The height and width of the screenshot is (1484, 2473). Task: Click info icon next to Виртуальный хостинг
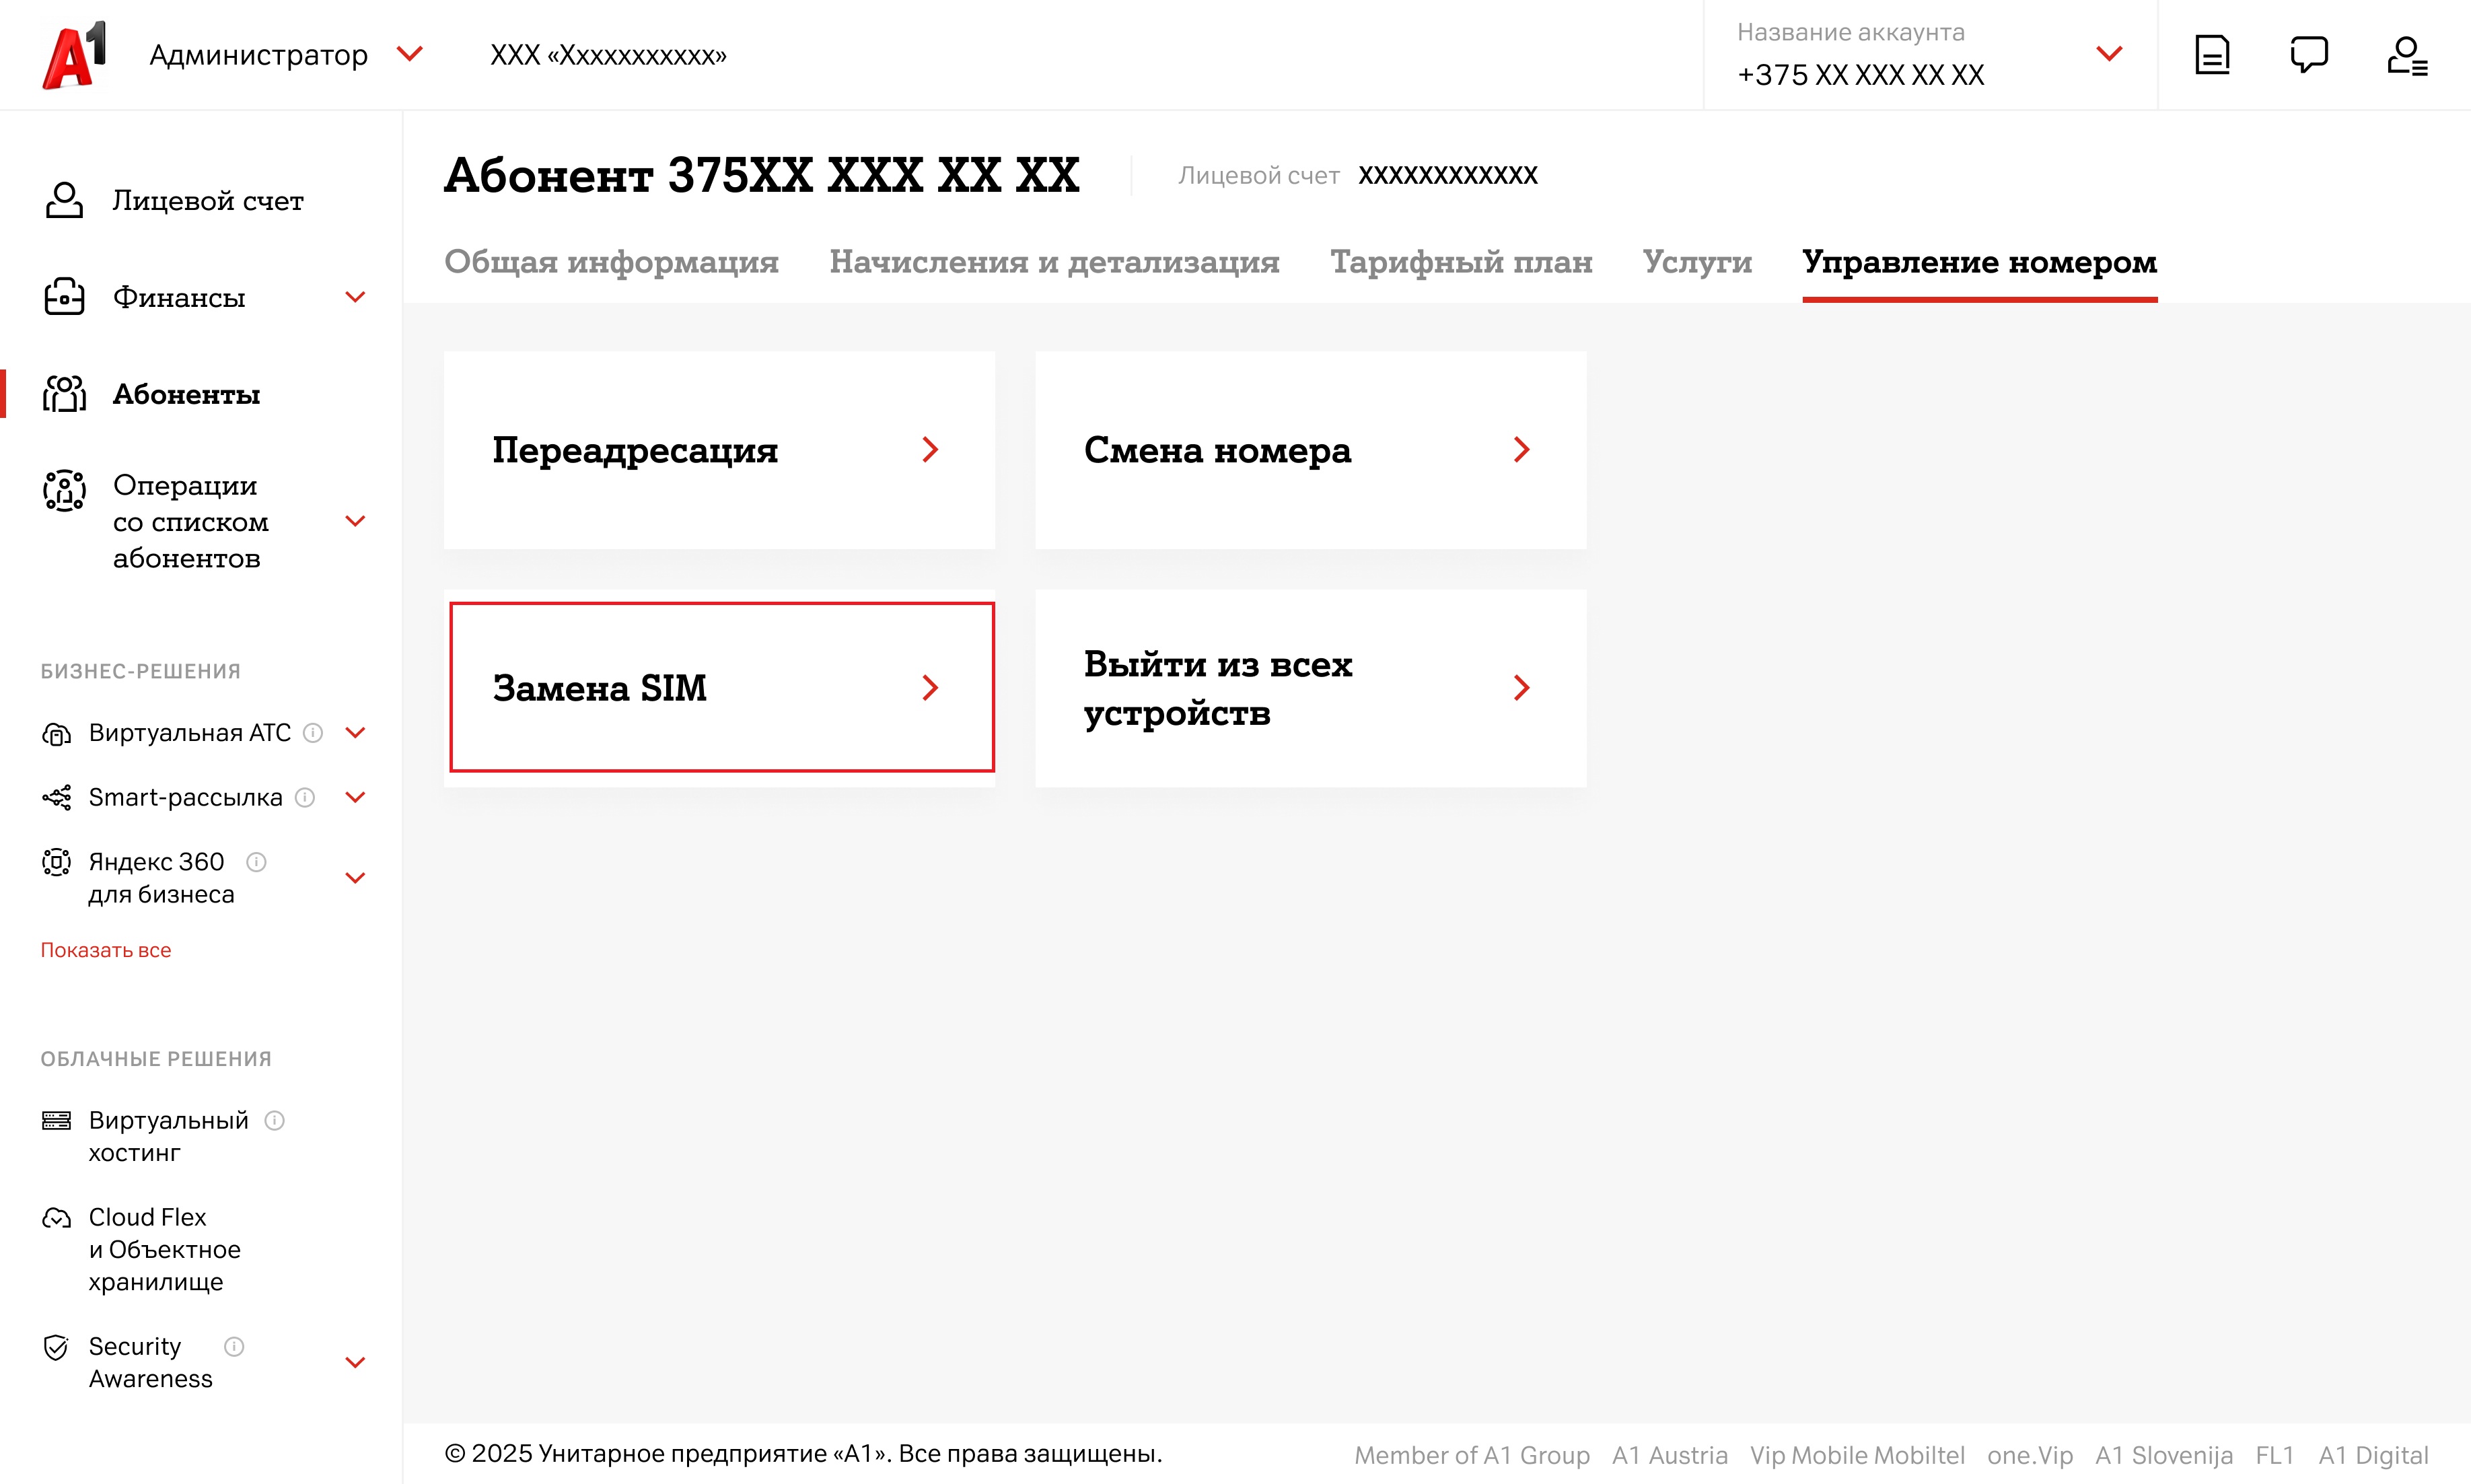tap(275, 1121)
